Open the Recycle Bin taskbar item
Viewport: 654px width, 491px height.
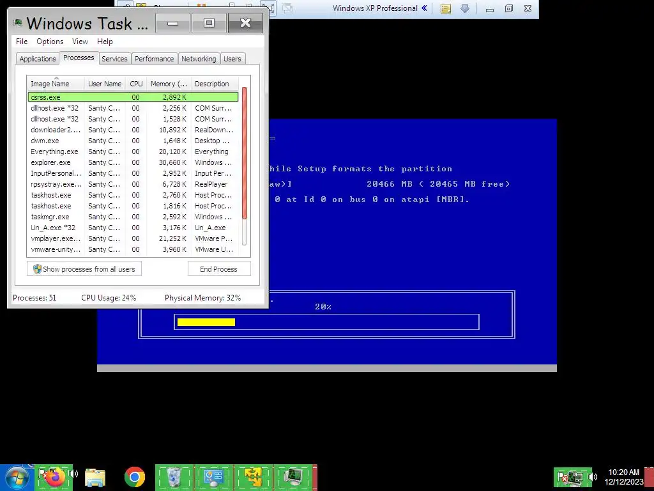(x=174, y=477)
